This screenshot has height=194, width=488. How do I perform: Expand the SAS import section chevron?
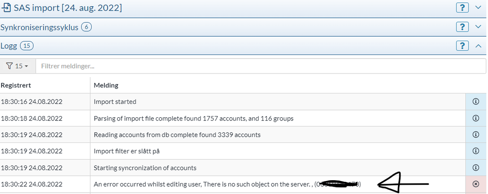point(478,8)
